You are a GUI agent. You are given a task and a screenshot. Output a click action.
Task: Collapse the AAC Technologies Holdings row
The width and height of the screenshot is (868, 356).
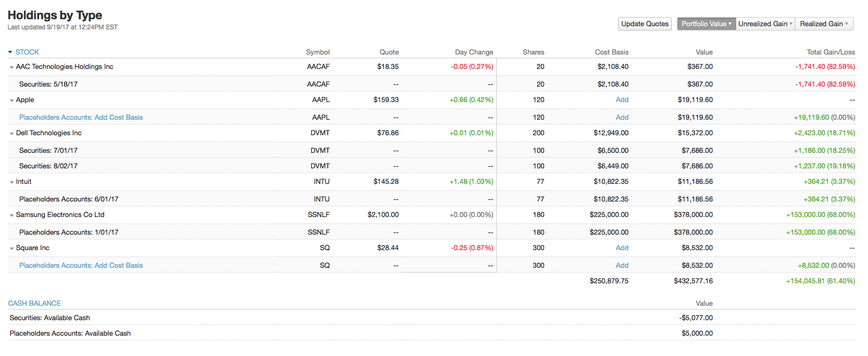12,67
